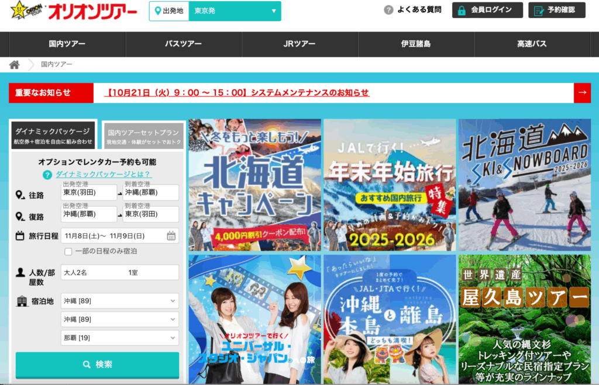Select the ダイナミックパッケージ tab
599x385 pixels.
[x=53, y=136]
